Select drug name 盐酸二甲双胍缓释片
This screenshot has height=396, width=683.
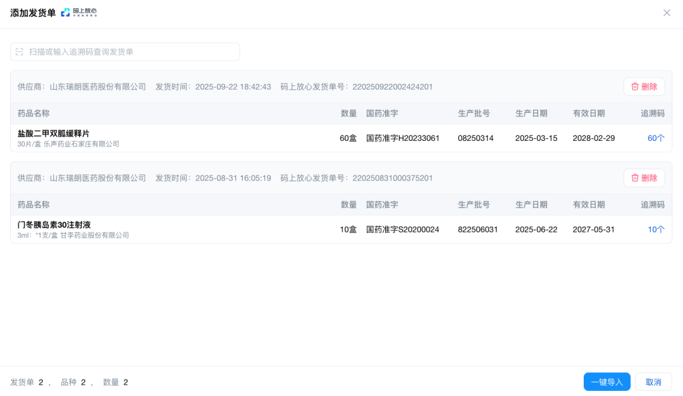click(x=53, y=134)
